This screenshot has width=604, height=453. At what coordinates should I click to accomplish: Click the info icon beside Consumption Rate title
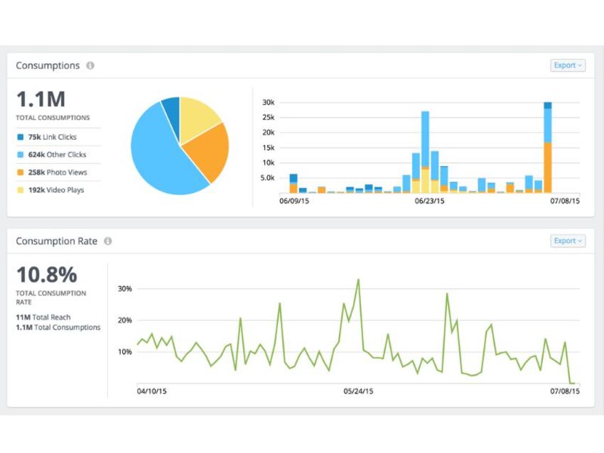click(x=108, y=241)
